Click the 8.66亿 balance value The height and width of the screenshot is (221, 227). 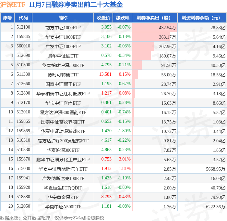(219, 103)
